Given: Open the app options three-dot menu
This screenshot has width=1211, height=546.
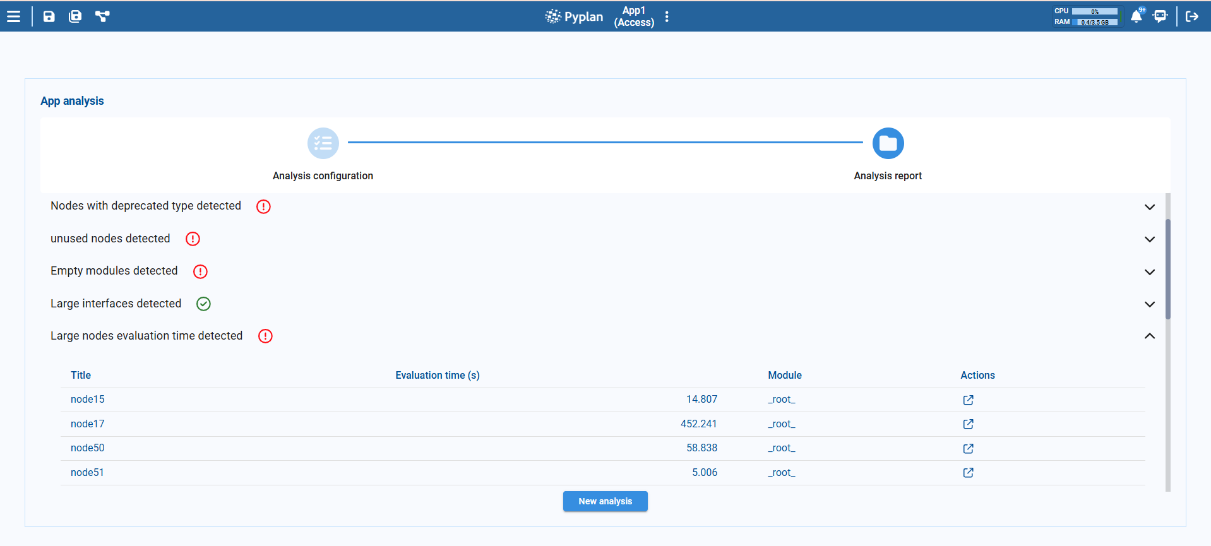Looking at the screenshot, I should click(x=667, y=17).
